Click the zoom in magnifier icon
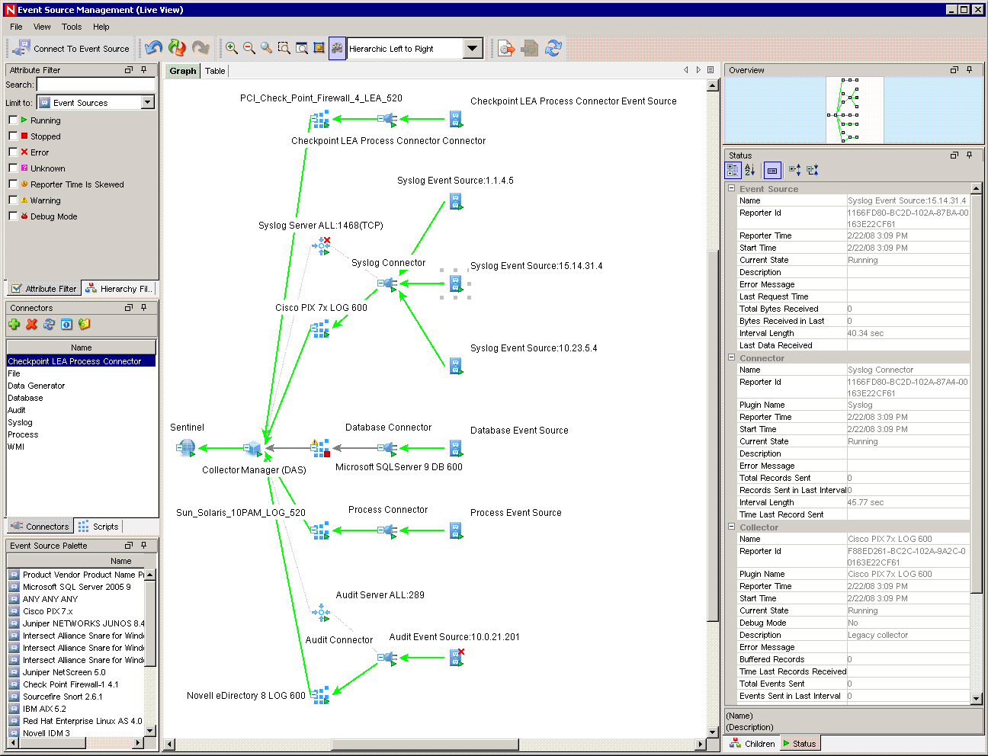This screenshot has height=756, width=988. (232, 48)
